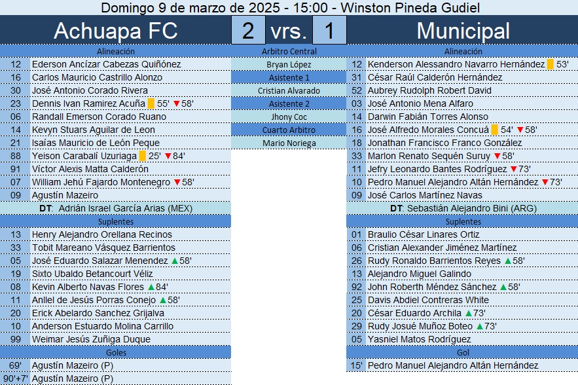
Task: Select the Achuapa FC score box showing 2
Action: [x=248, y=30]
